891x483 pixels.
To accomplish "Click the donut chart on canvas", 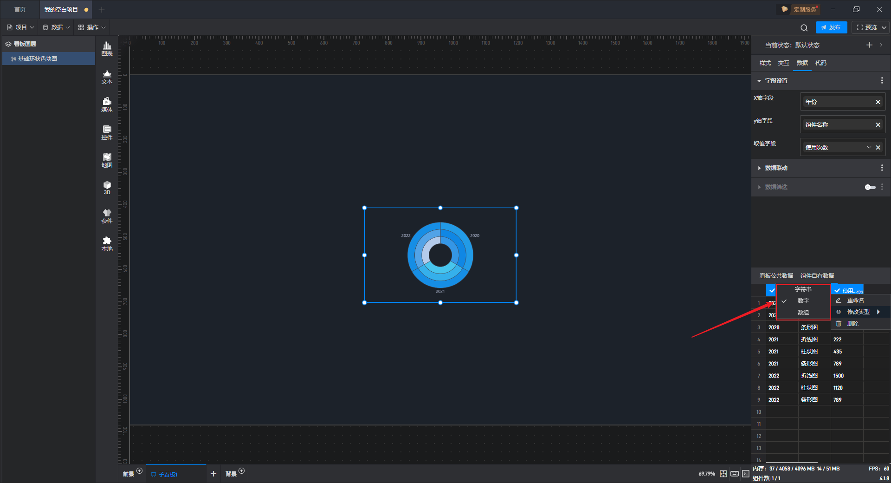I will [x=440, y=255].
